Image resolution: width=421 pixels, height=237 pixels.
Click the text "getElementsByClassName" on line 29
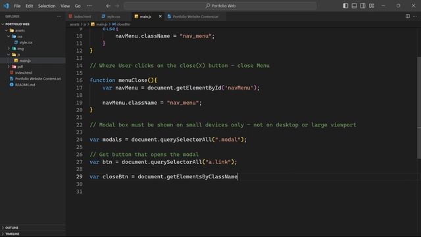click(202, 176)
